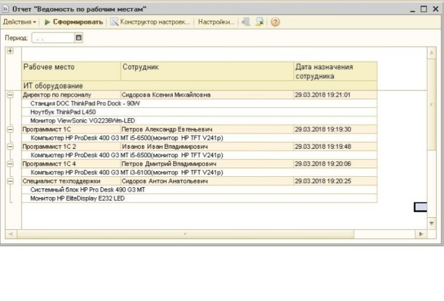
Task: Collapse the Специалист техподдержки group
Action: (9, 181)
